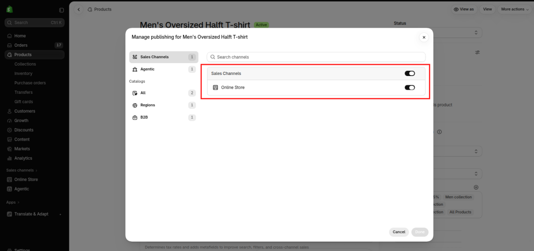Image resolution: width=534 pixels, height=251 pixels.
Task: Select the B2B catalogs tab
Action: click(x=163, y=117)
